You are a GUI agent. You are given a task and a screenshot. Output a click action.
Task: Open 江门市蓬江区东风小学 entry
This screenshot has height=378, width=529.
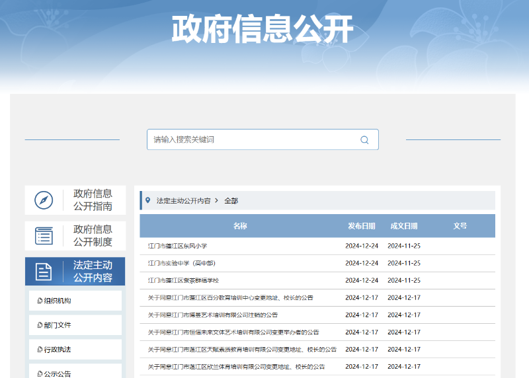(177, 246)
